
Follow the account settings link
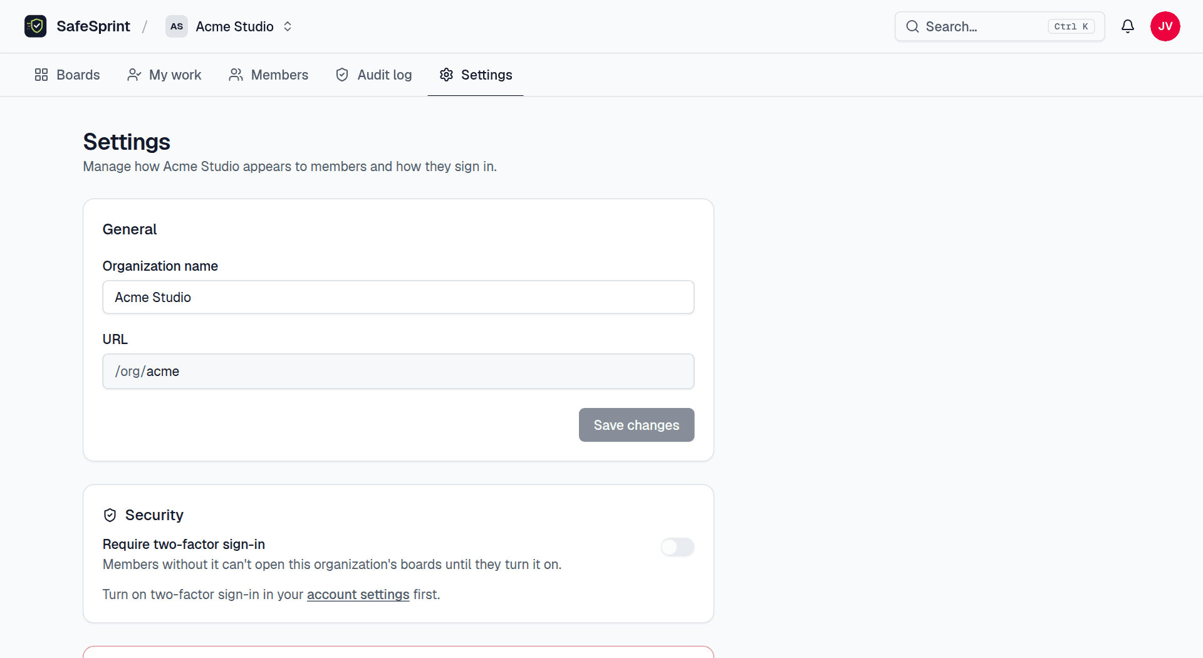pos(358,594)
